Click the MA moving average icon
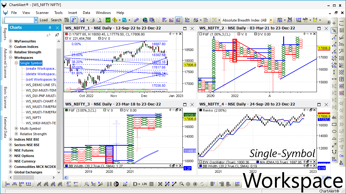The image size is (346, 194). point(206,20)
